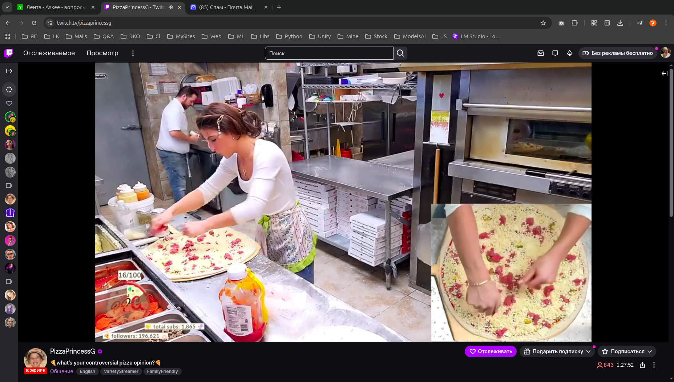Image resolution: width=674 pixels, height=382 pixels.
Task: Open the Подписаться dropdown
Action: click(627, 351)
